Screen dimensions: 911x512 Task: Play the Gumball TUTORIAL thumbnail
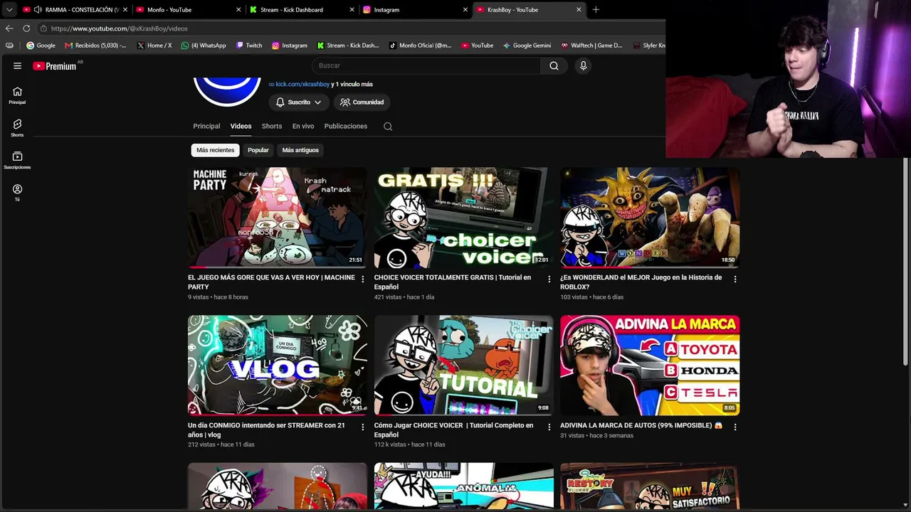pyautogui.click(x=464, y=366)
